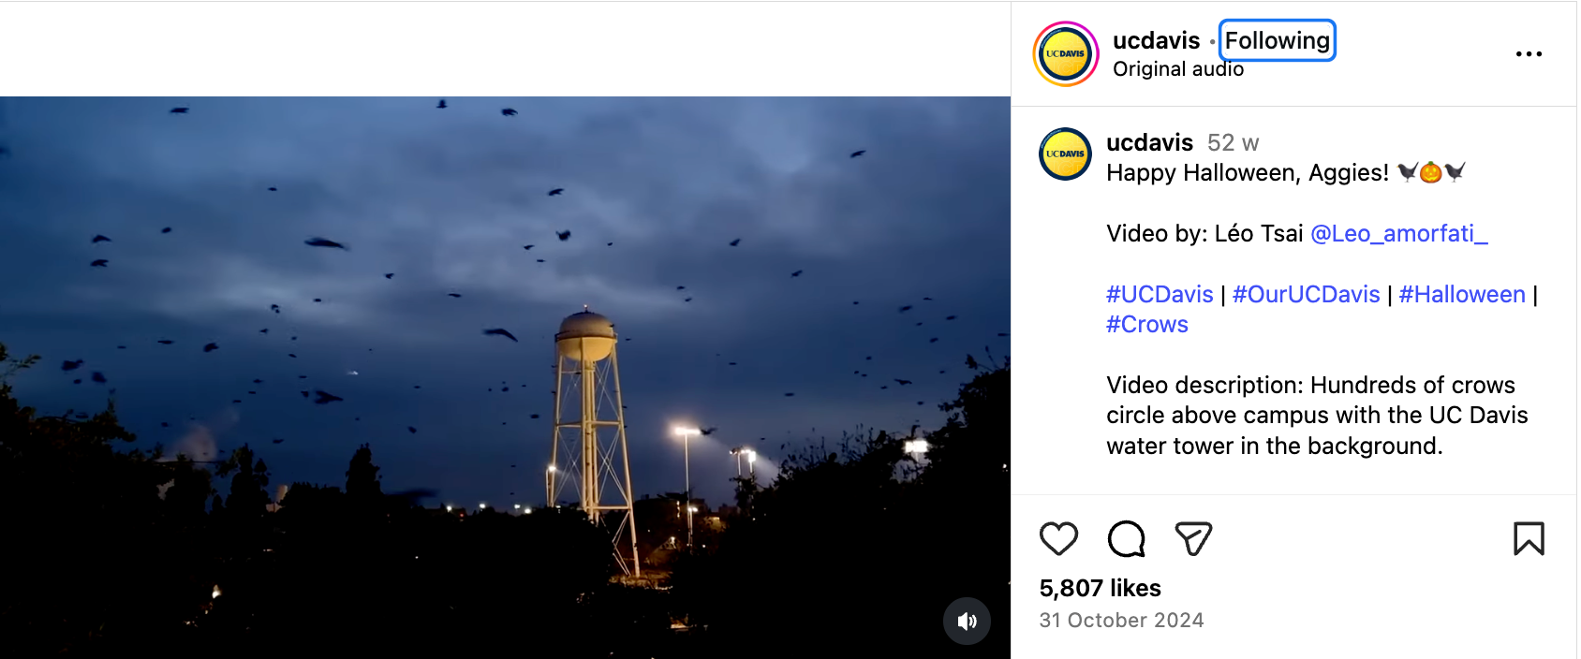The width and height of the screenshot is (1581, 659).
Task: Visit the @Leo_amorfati_ profile mention
Action: [x=1398, y=233]
